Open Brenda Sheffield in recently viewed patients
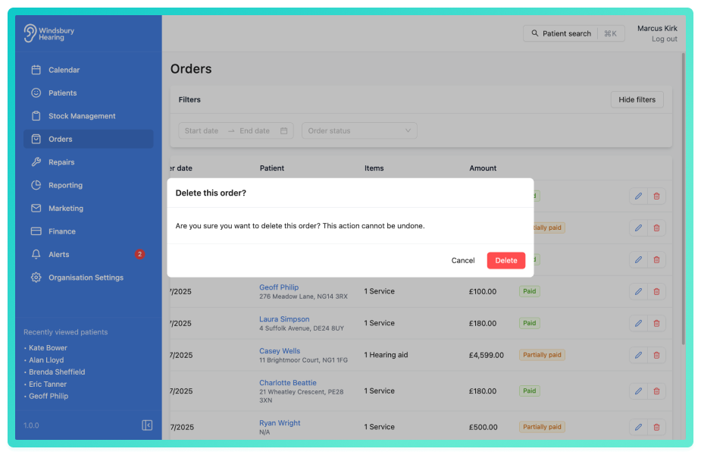Screen dimensions: 701x455 pos(57,372)
